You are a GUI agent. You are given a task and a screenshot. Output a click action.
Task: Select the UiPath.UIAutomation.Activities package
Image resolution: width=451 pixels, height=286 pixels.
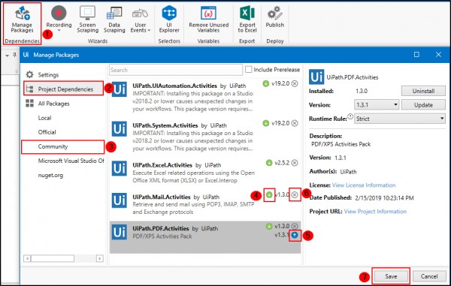[204, 97]
